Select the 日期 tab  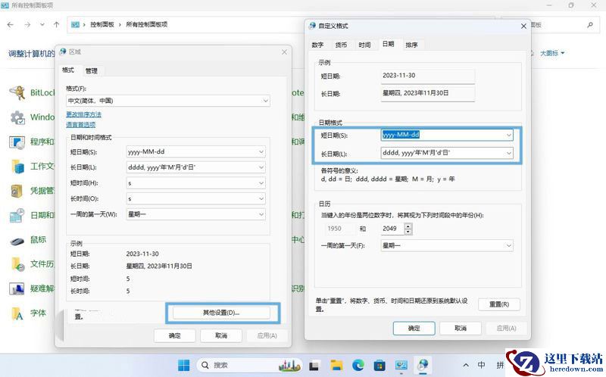(x=389, y=44)
